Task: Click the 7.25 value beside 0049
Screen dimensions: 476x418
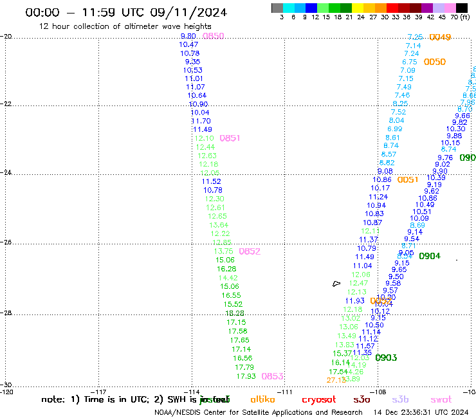Action: 415,37
